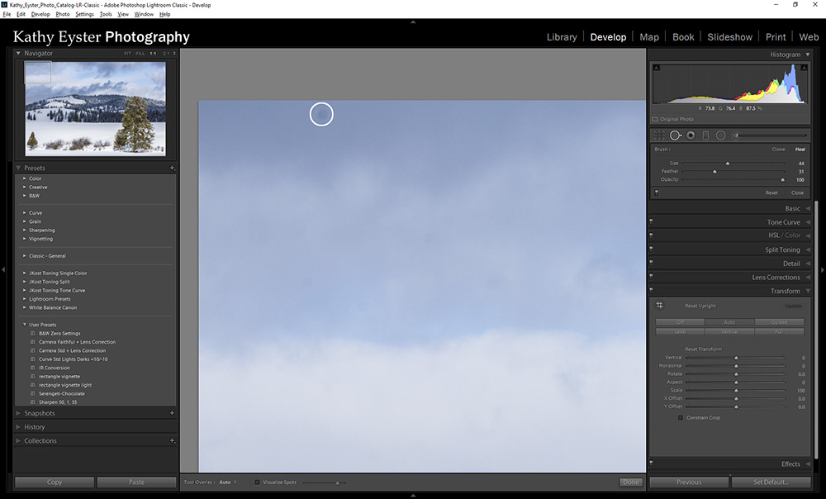Activate the Red Eye Correction tool
Viewport: 826px width, 499px height.
click(691, 135)
